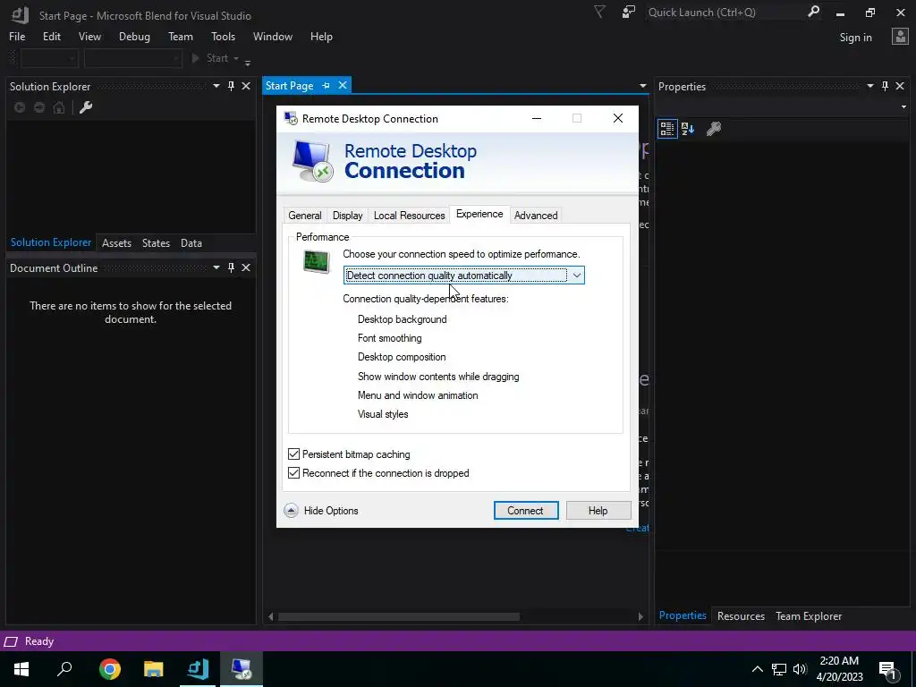Screen dimensions: 916x687
Task: Expand the Start button dropdown arrow
Action: tap(236, 58)
